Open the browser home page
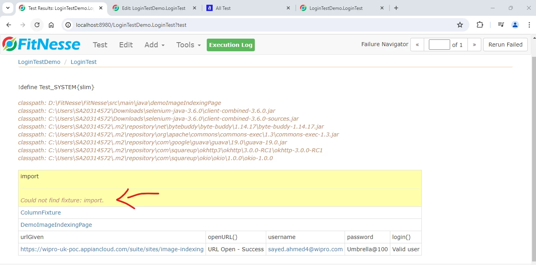Image resolution: width=536 pixels, height=265 pixels. point(51,25)
